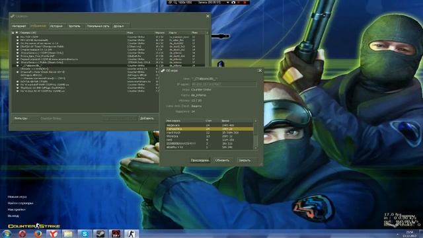Viewport: 423px width, 238px height.
Task: Sort servers by the Игроки column
Action: (161, 32)
